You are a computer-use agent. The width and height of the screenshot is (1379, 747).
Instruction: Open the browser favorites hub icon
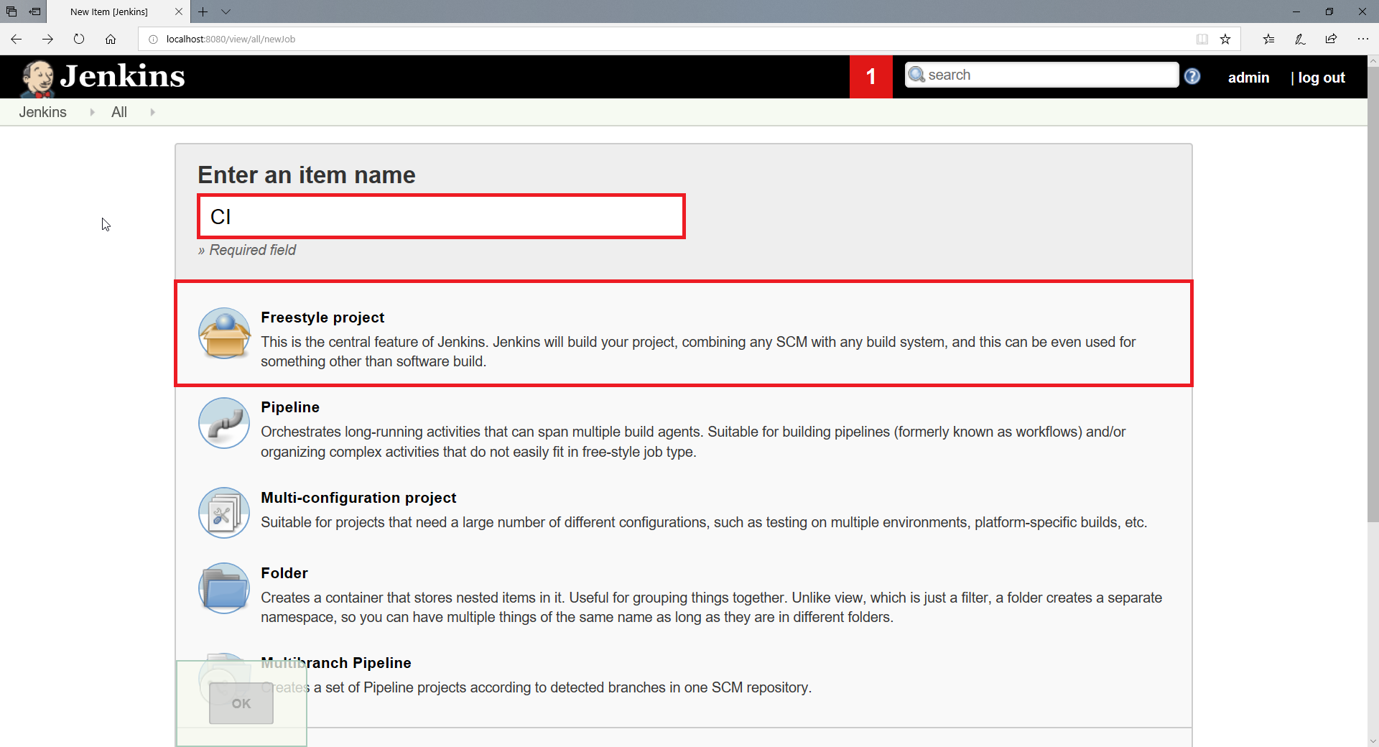(x=1268, y=40)
